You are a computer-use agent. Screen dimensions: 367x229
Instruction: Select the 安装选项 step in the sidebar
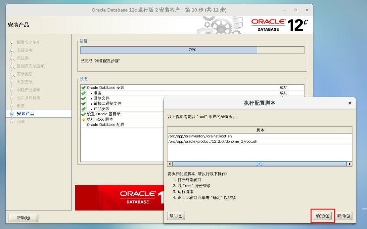pyautogui.click(x=24, y=50)
